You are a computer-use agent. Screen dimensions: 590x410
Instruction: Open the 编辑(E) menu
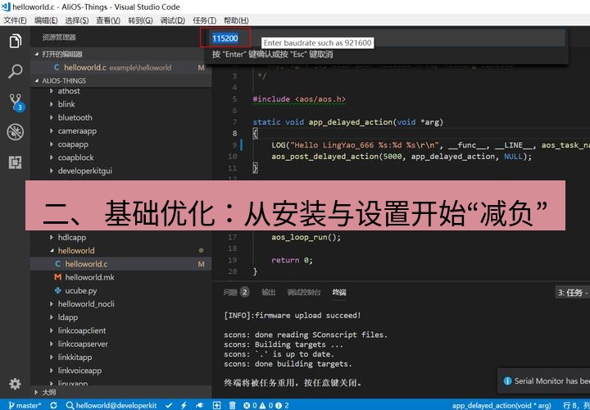[x=46, y=20]
